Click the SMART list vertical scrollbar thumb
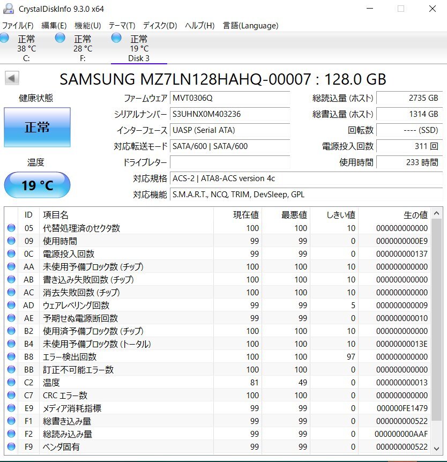The image size is (447, 462). pos(437,319)
